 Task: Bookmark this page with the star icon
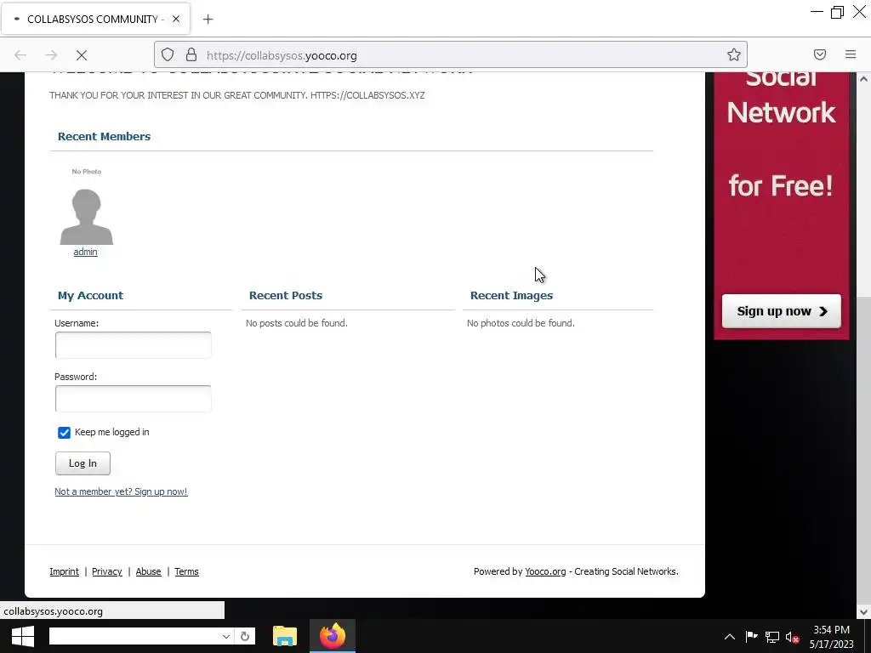[x=734, y=54]
